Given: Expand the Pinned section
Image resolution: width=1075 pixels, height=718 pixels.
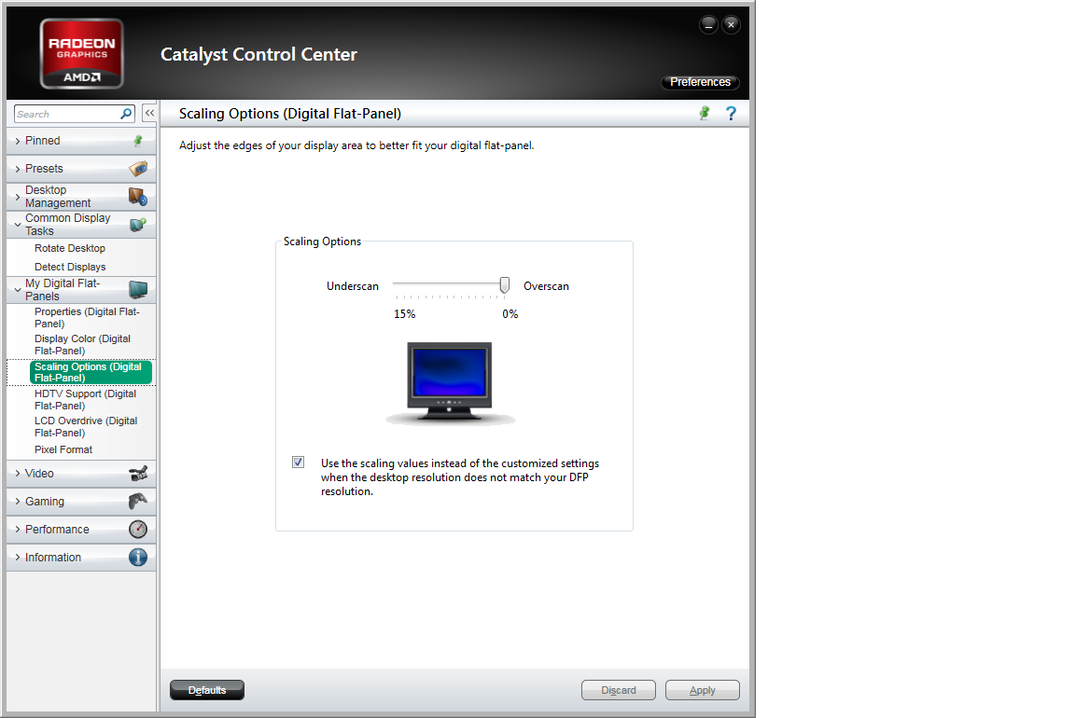Looking at the screenshot, I should (x=18, y=141).
